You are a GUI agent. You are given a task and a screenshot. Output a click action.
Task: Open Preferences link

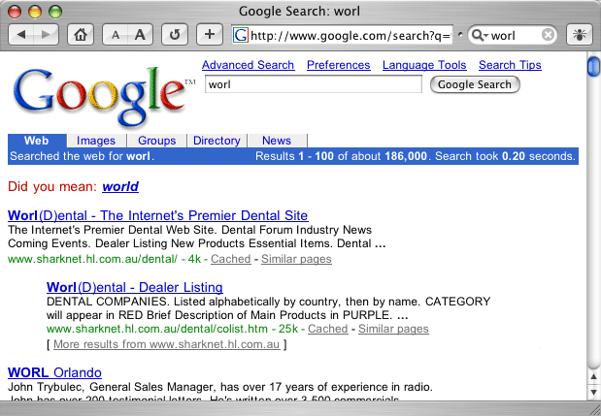point(339,65)
